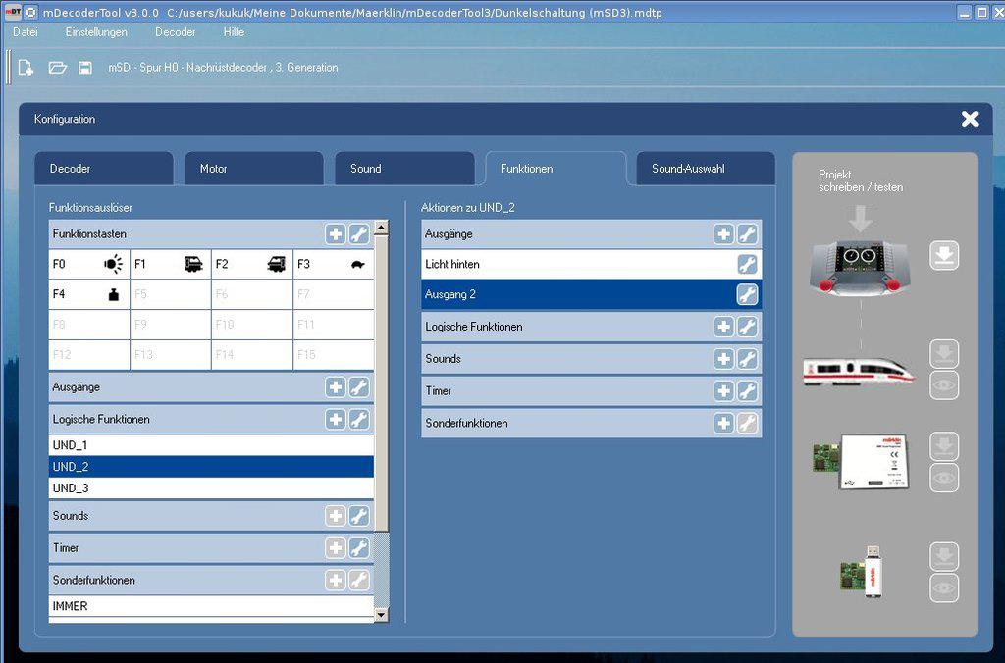Toggle the eye icon beside the locomotive
The height and width of the screenshot is (663, 1005).
click(943, 385)
